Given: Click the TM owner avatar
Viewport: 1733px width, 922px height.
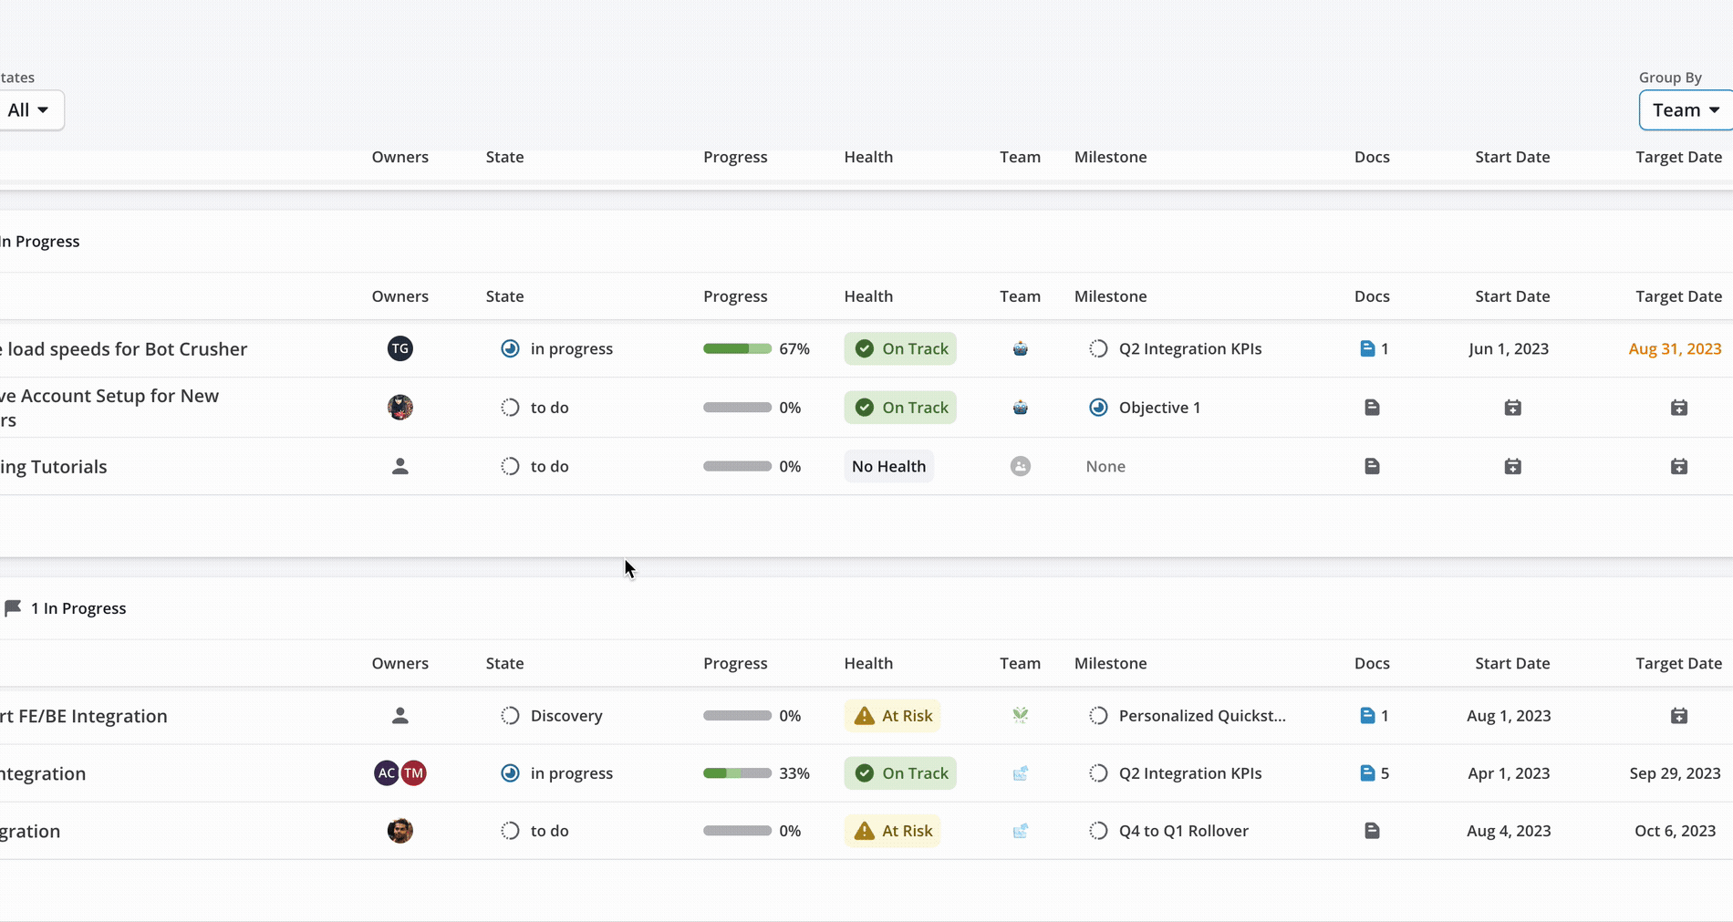Looking at the screenshot, I should click(414, 773).
